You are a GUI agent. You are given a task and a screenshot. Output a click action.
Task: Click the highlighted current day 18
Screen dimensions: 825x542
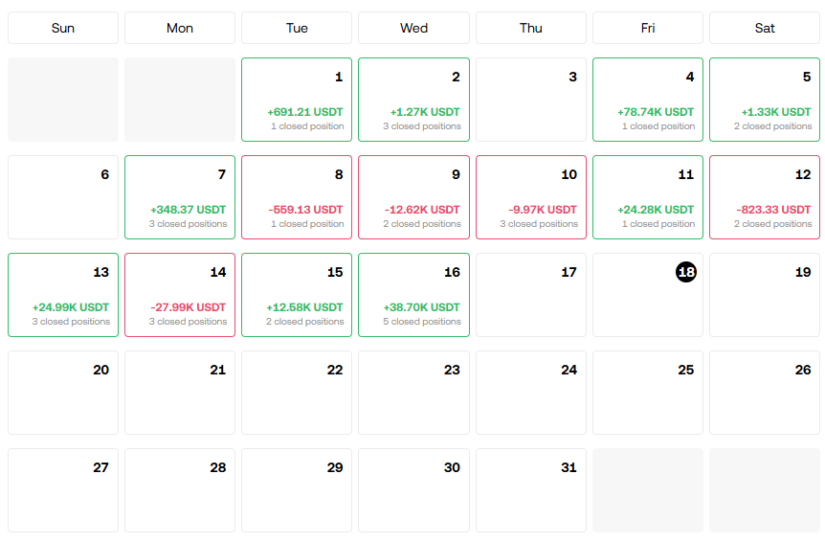coord(685,272)
